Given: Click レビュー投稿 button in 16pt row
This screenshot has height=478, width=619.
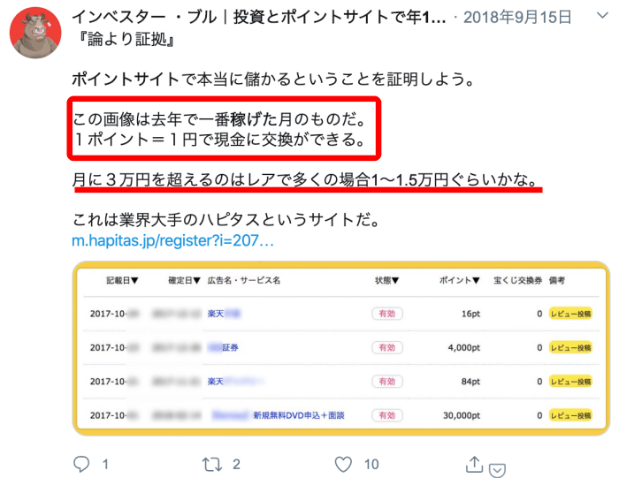Looking at the screenshot, I should pos(570,314).
